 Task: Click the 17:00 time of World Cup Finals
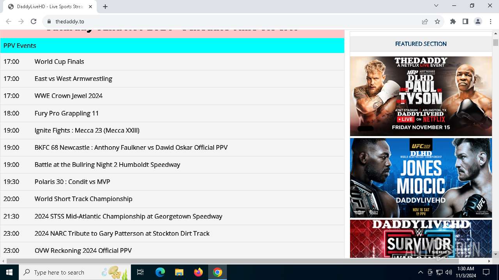pyautogui.click(x=11, y=61)
